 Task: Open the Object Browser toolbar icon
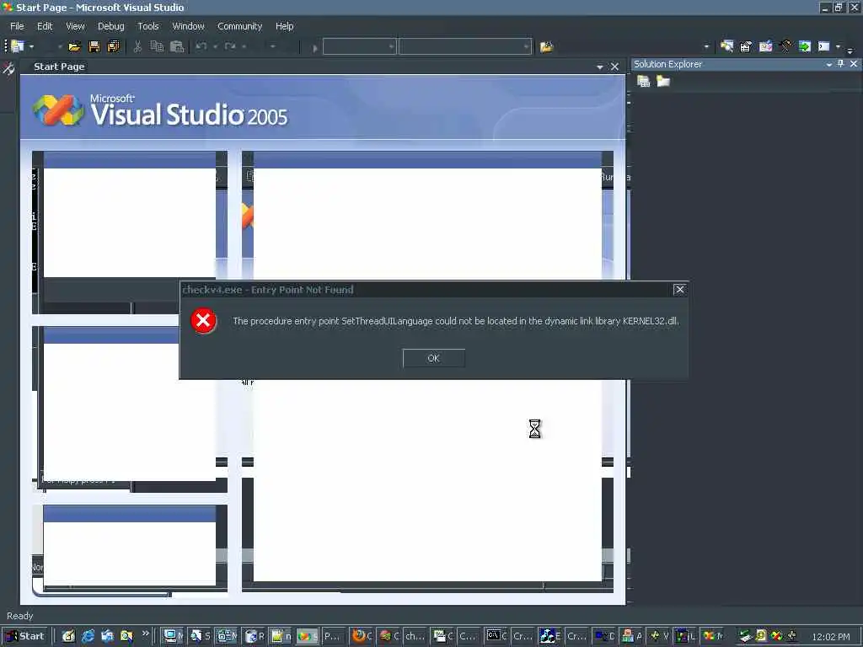pos(765,47)
